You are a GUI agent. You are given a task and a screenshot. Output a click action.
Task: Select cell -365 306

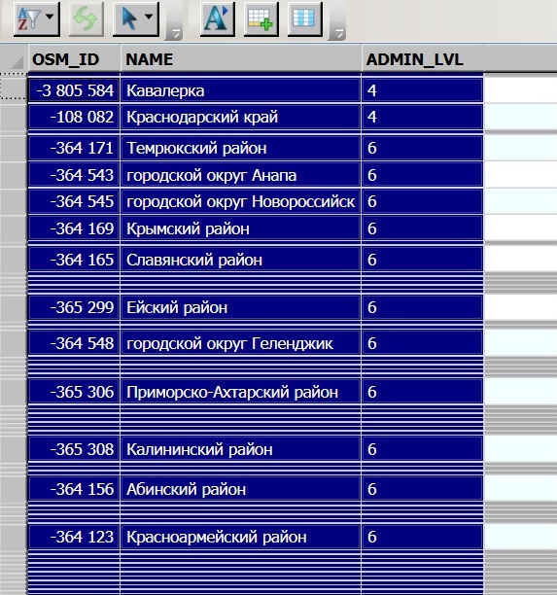tap(75, 392)
